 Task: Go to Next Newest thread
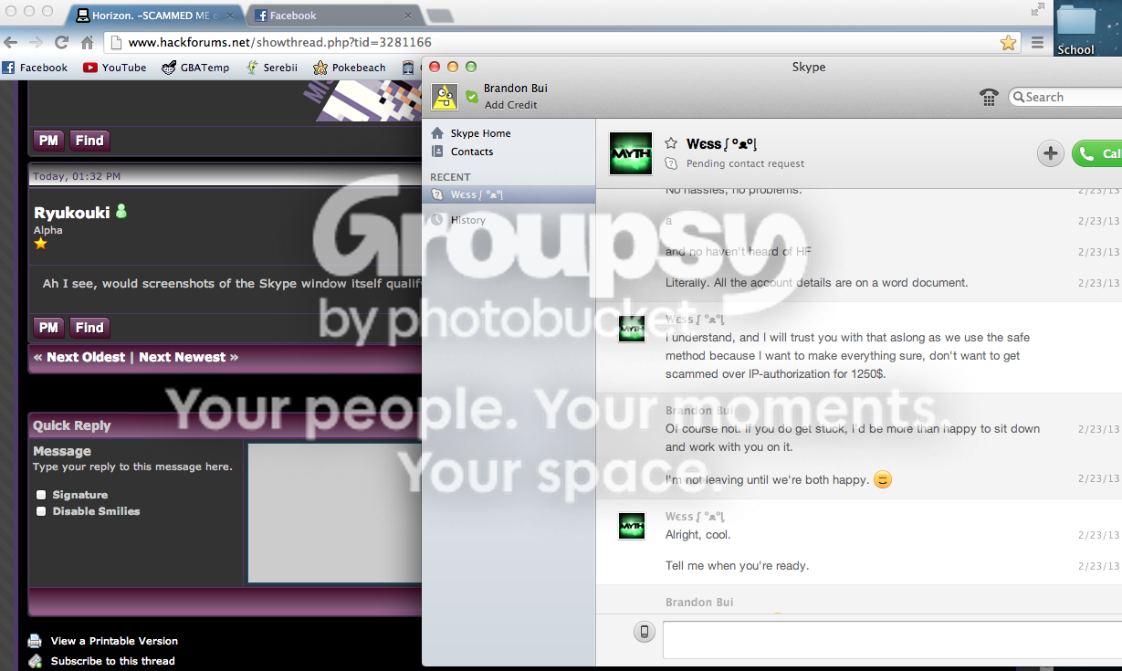[x=182, y=357]
